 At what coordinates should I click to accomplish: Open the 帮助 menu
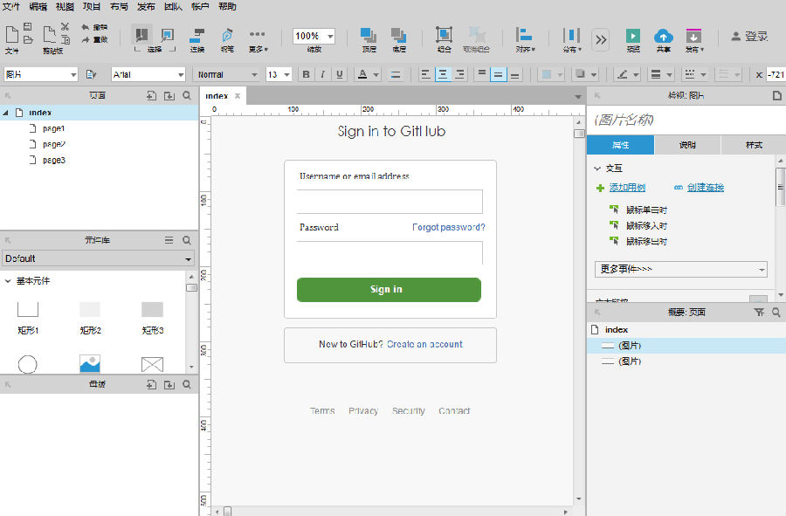tap(228, 6)
